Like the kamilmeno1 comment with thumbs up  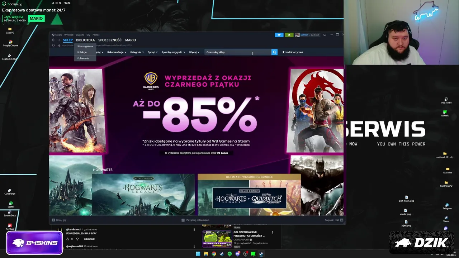point(67,239)
